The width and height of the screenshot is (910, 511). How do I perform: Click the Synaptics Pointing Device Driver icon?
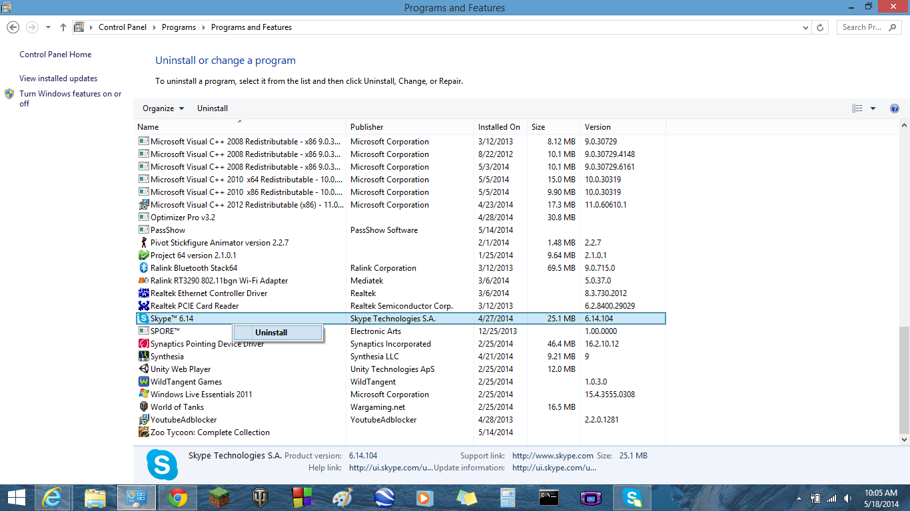click(x=144, y=344)
